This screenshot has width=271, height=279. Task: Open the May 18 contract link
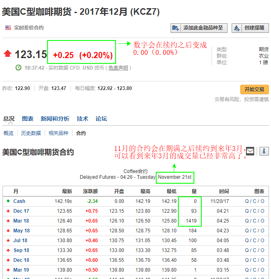(22, 231)
